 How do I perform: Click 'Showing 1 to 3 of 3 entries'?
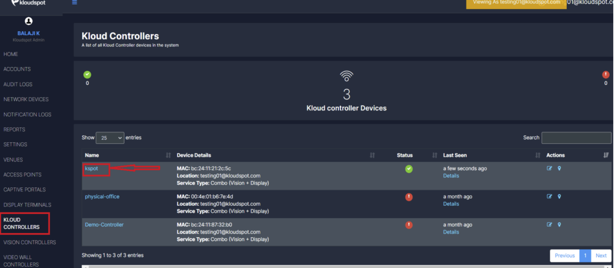(112, 255)
